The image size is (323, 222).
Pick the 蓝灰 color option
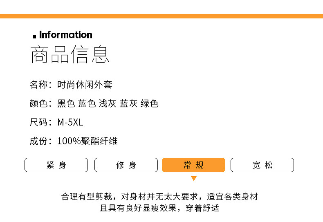coord(128,104)
